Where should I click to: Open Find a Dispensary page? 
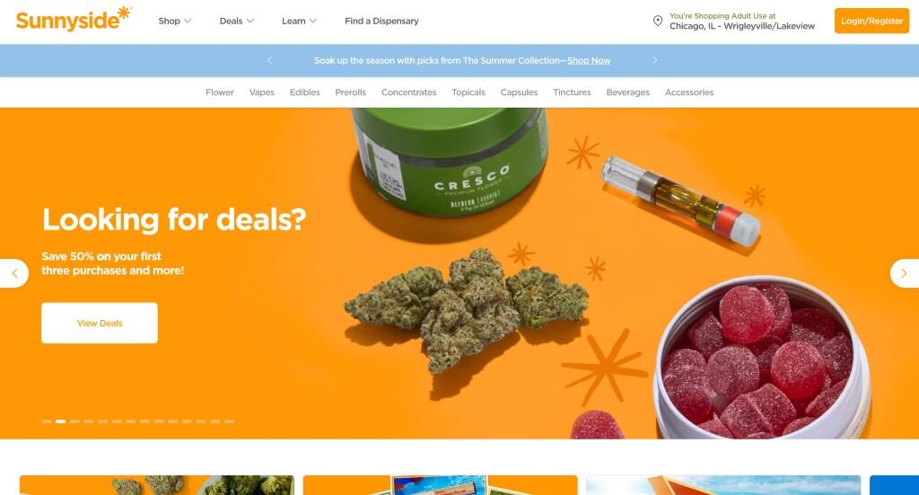point(381,22)
